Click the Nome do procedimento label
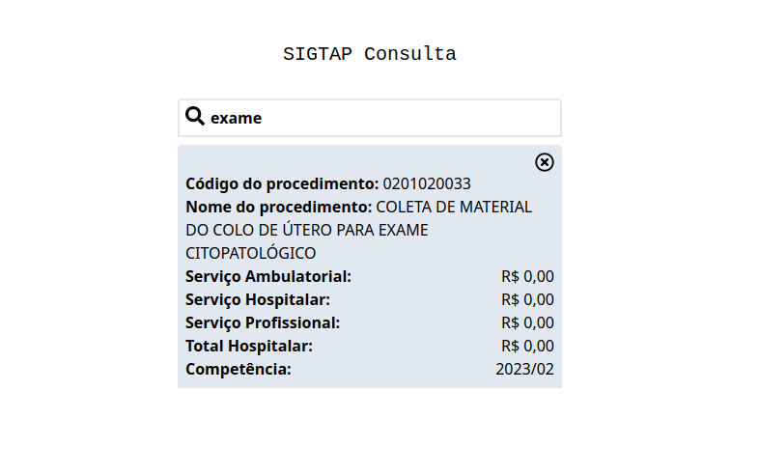Image resolution: width=759 pixels, height=475 pixels. pyautogui.click(x=279, y=208)
